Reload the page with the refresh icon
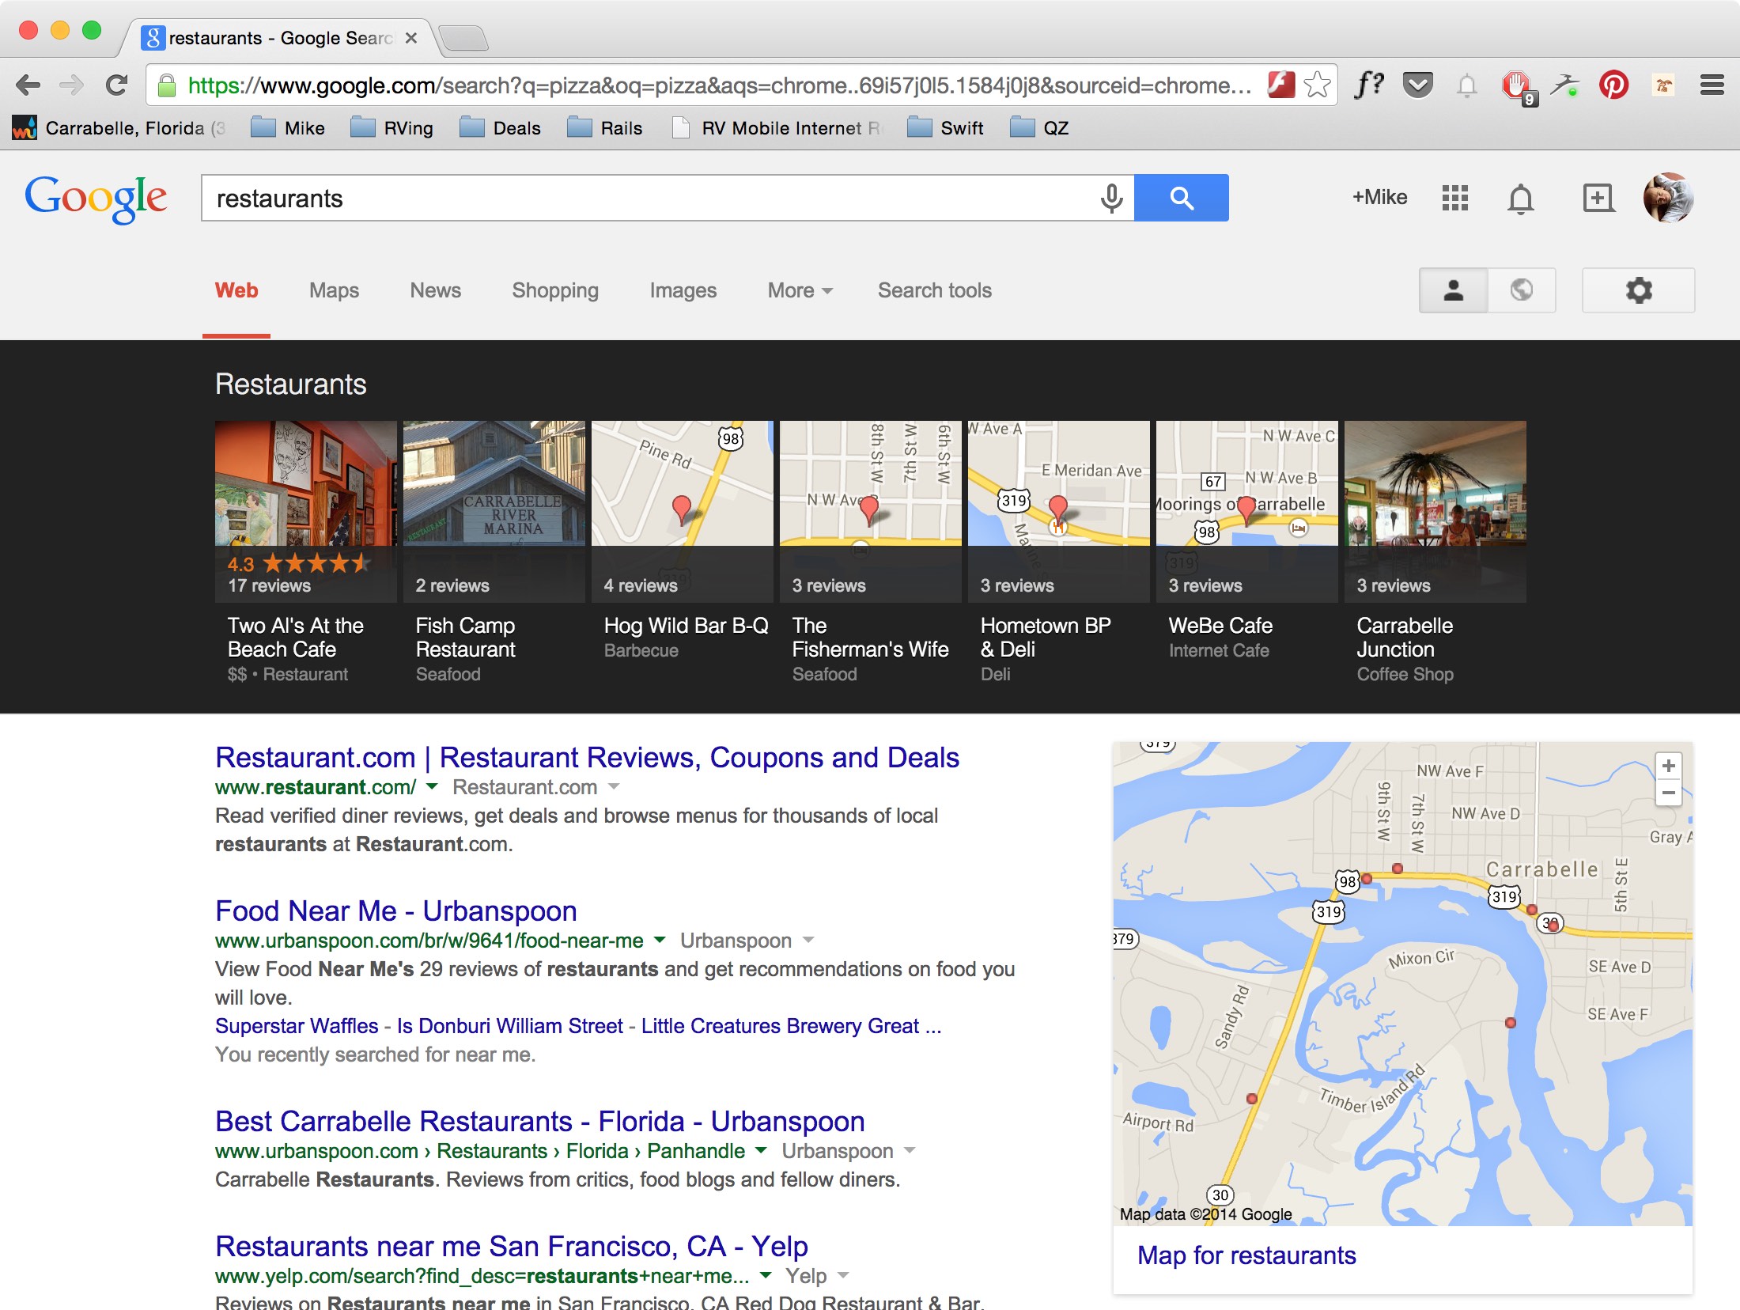This screenshot has height=1310, width=1740. 116,85
